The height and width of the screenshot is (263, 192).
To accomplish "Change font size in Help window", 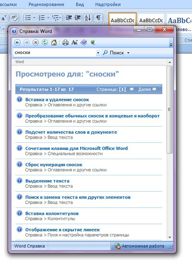I will tap(75, 43).
